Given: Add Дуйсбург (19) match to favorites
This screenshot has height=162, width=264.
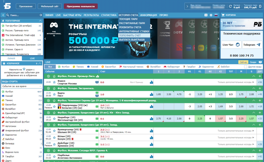Looking at the screenshot, I should (x=54, y=144).
